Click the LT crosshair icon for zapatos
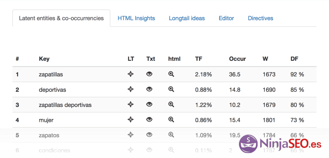 tap(130, 135)
